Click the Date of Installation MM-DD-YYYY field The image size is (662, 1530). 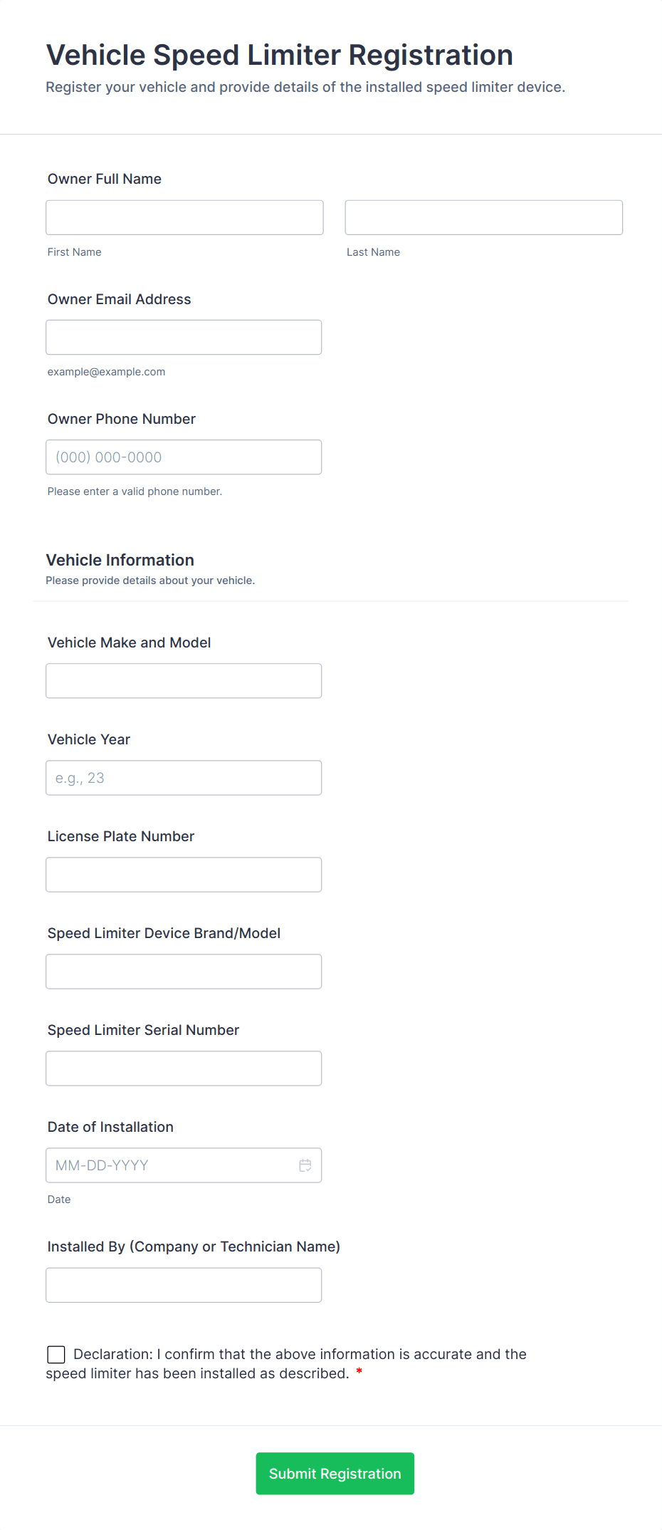click(x=171, y=1165)
